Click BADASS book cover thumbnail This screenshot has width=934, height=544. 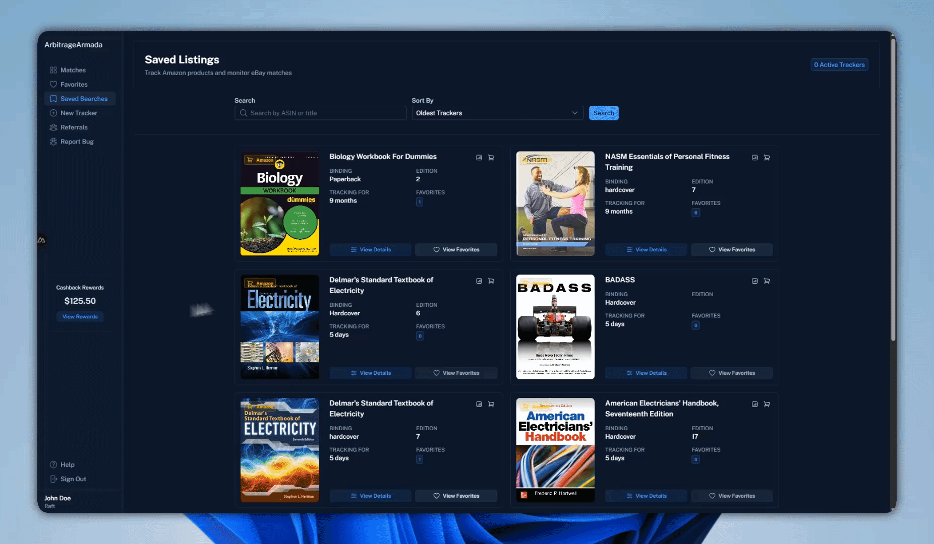tap(555, 327)
